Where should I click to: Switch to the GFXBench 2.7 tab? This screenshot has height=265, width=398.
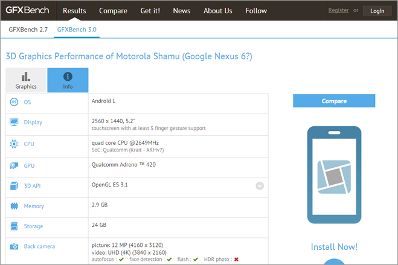(28, 30)
